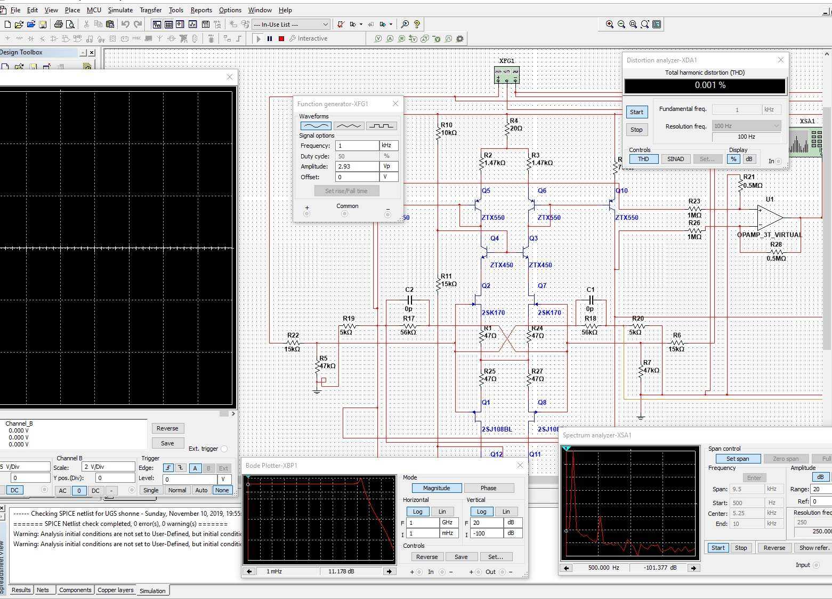Viewport: 832px width, 599px height.
Task: Open back annotation dropdown arrow
Action: pos(391,25)
